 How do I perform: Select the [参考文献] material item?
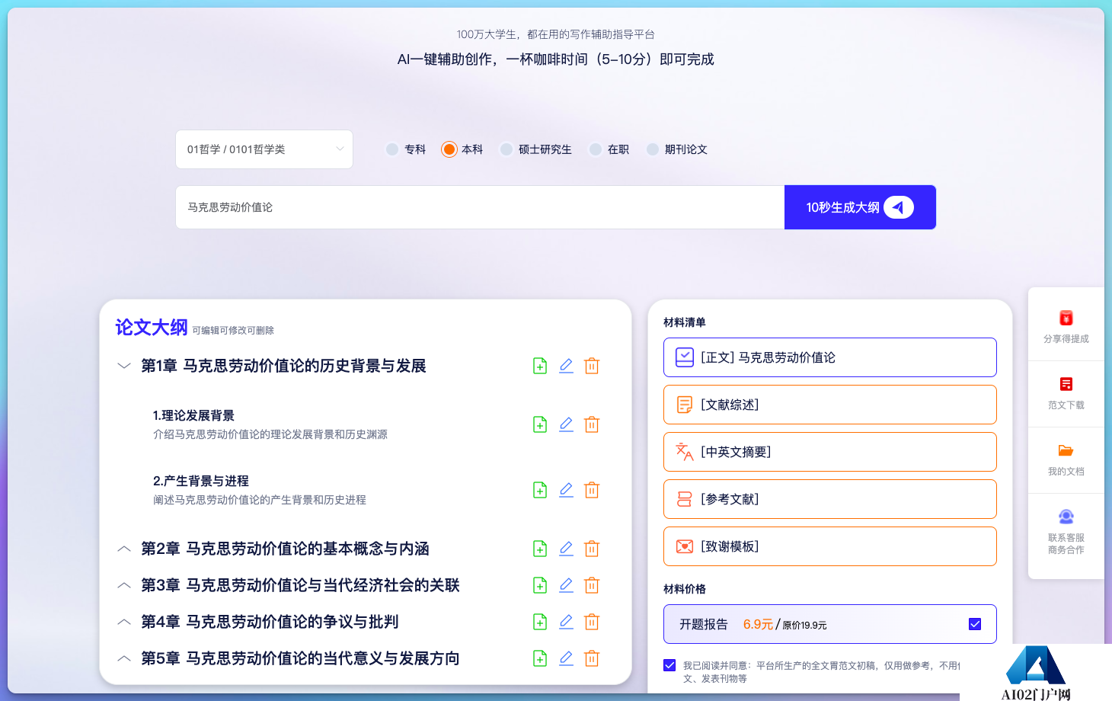click(x=830, y=499)
